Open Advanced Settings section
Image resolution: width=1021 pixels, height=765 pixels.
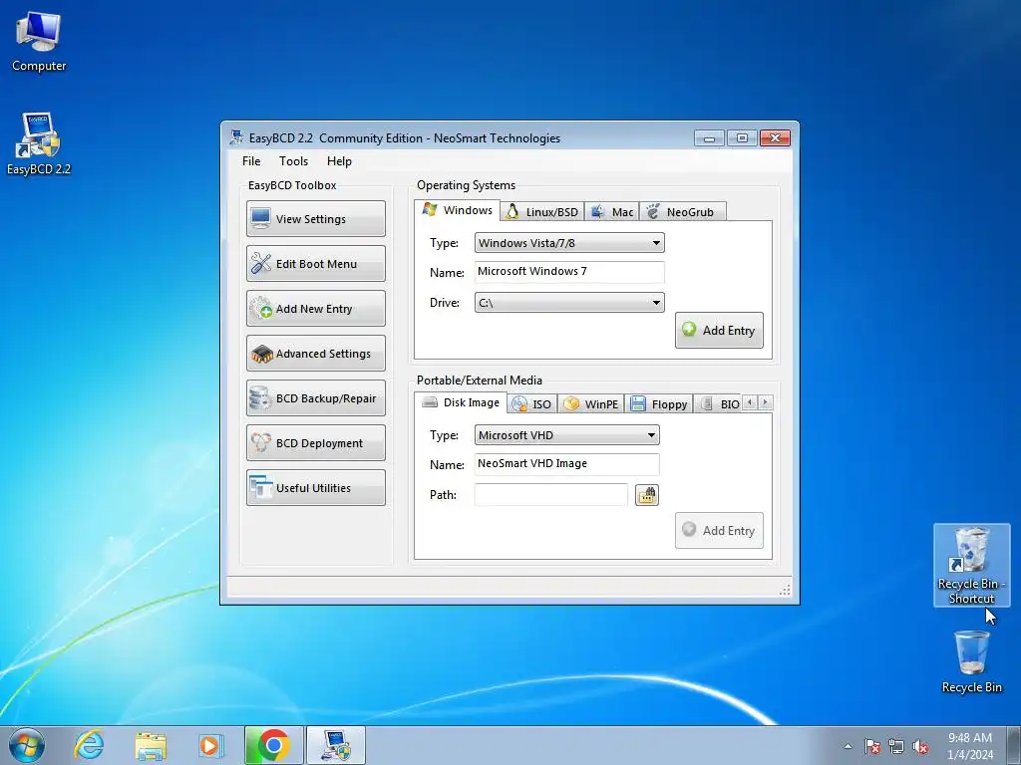(316, 354)
